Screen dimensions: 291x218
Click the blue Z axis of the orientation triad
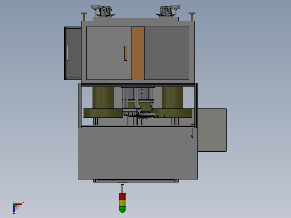click(x=14, y=208)
